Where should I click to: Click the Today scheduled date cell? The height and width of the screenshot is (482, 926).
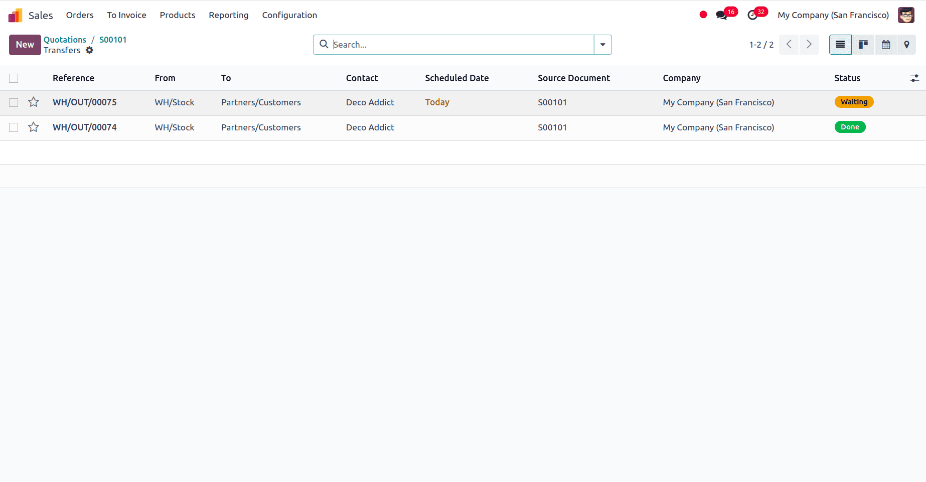(x=437, y=102)
